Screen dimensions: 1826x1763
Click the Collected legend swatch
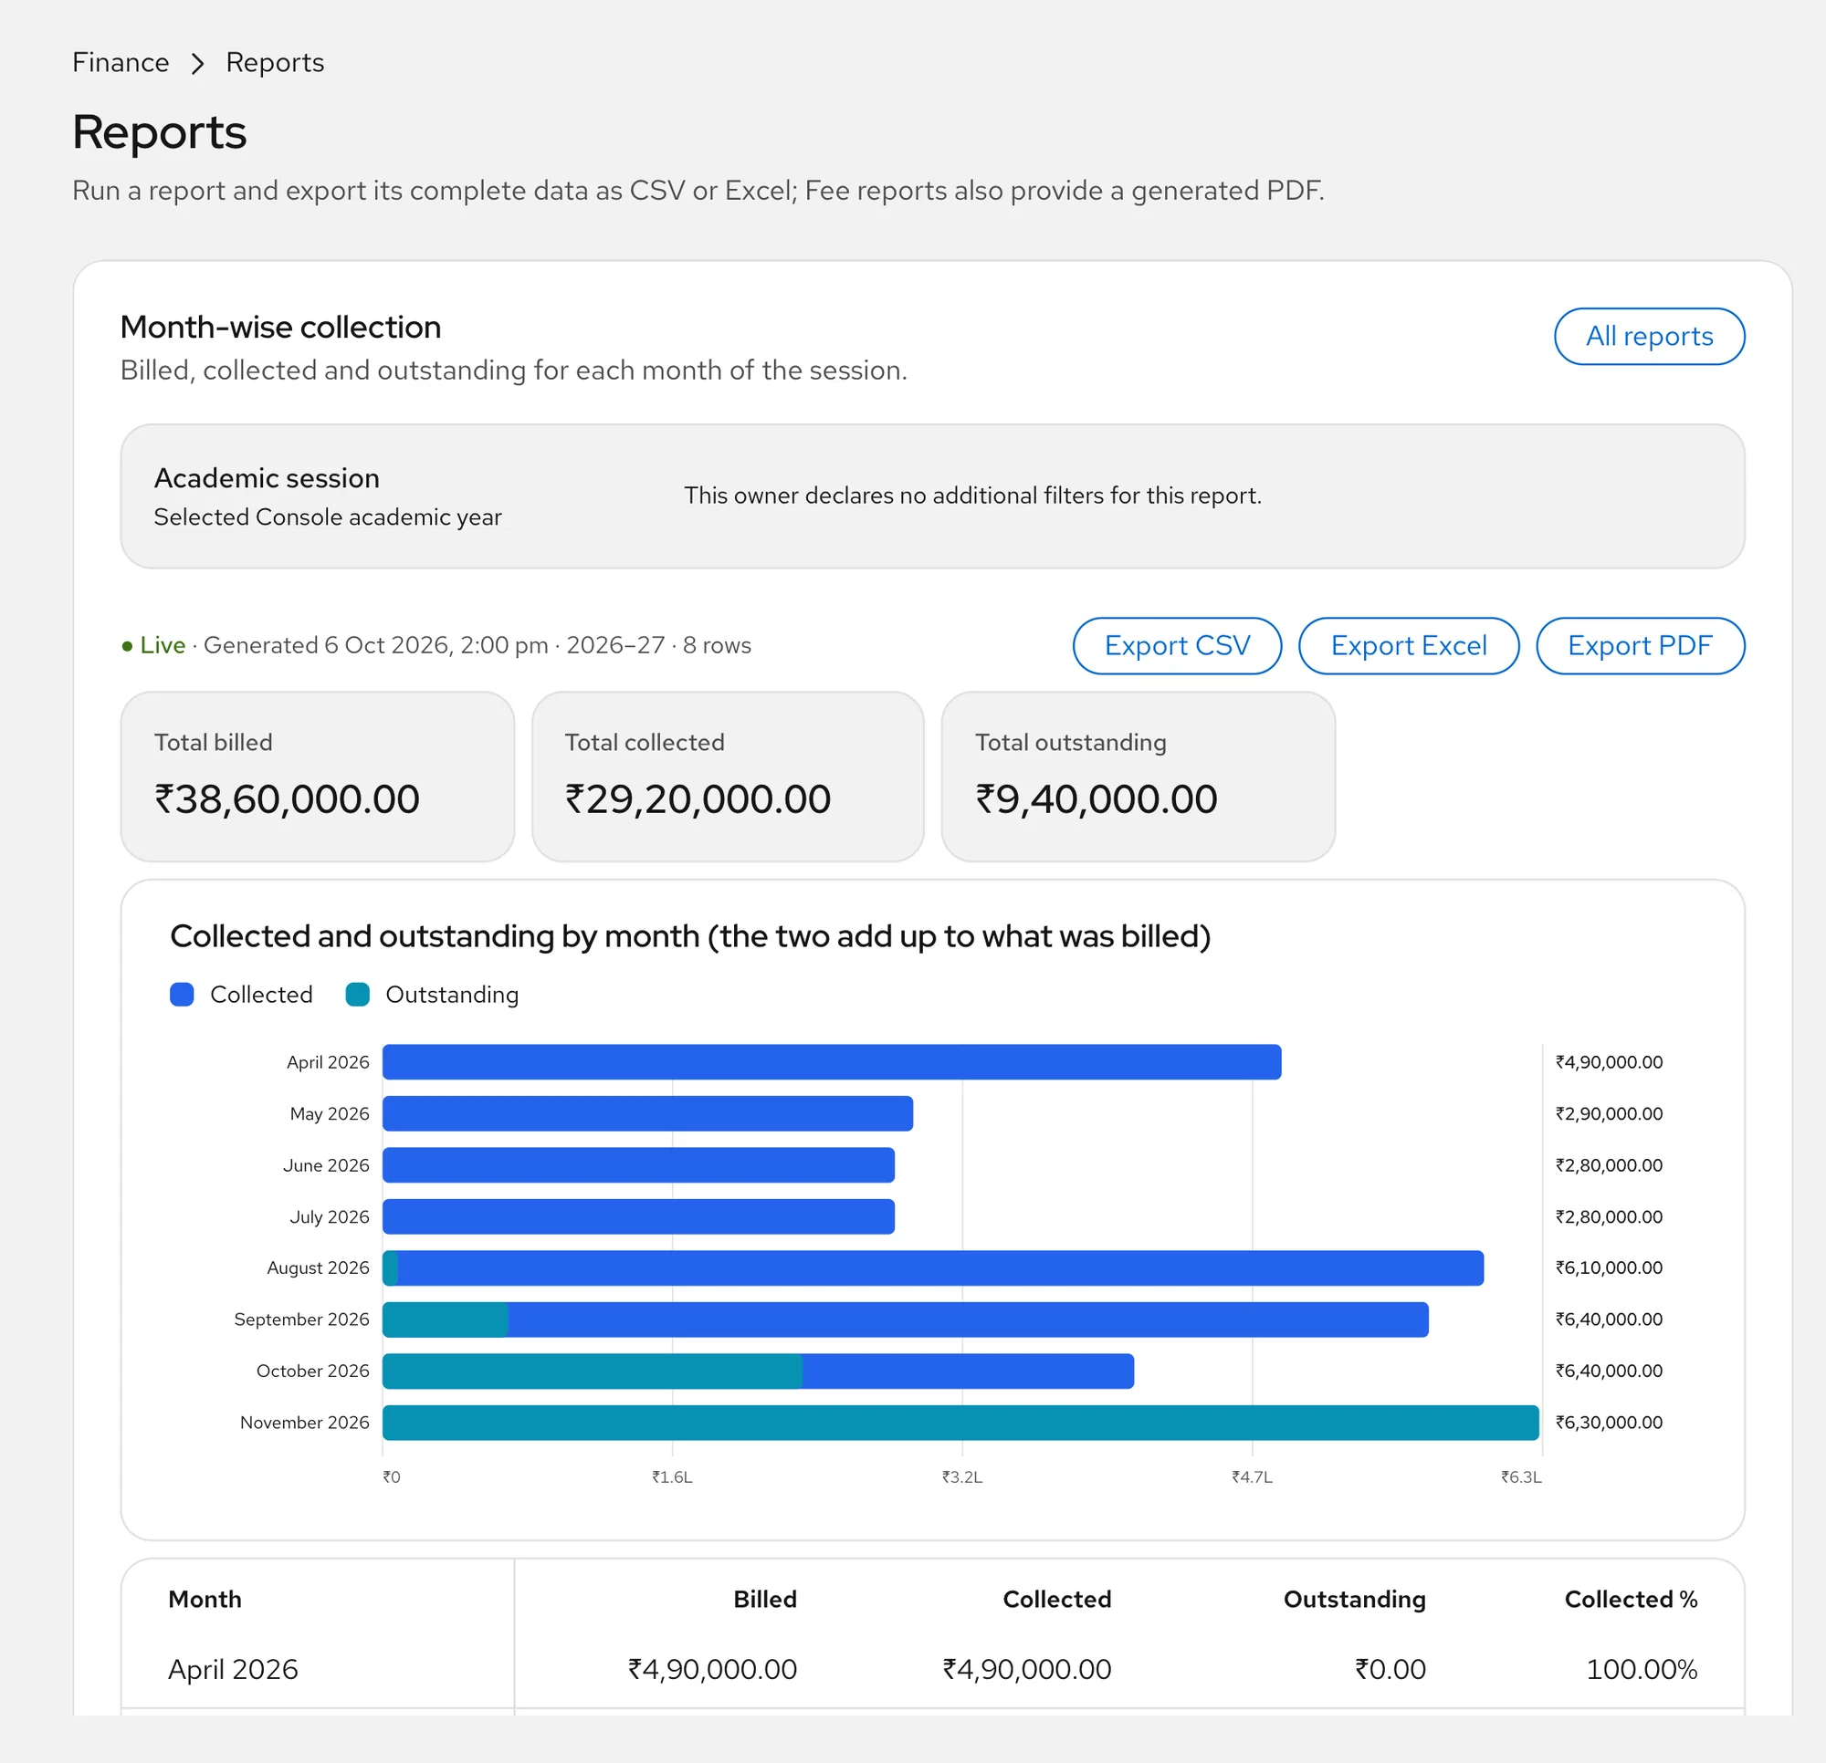pos(182,995)
